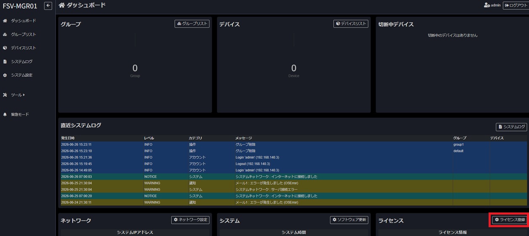
Task: Click the ログアウト button
Action: pyautogui.click(x=516, y=5)
